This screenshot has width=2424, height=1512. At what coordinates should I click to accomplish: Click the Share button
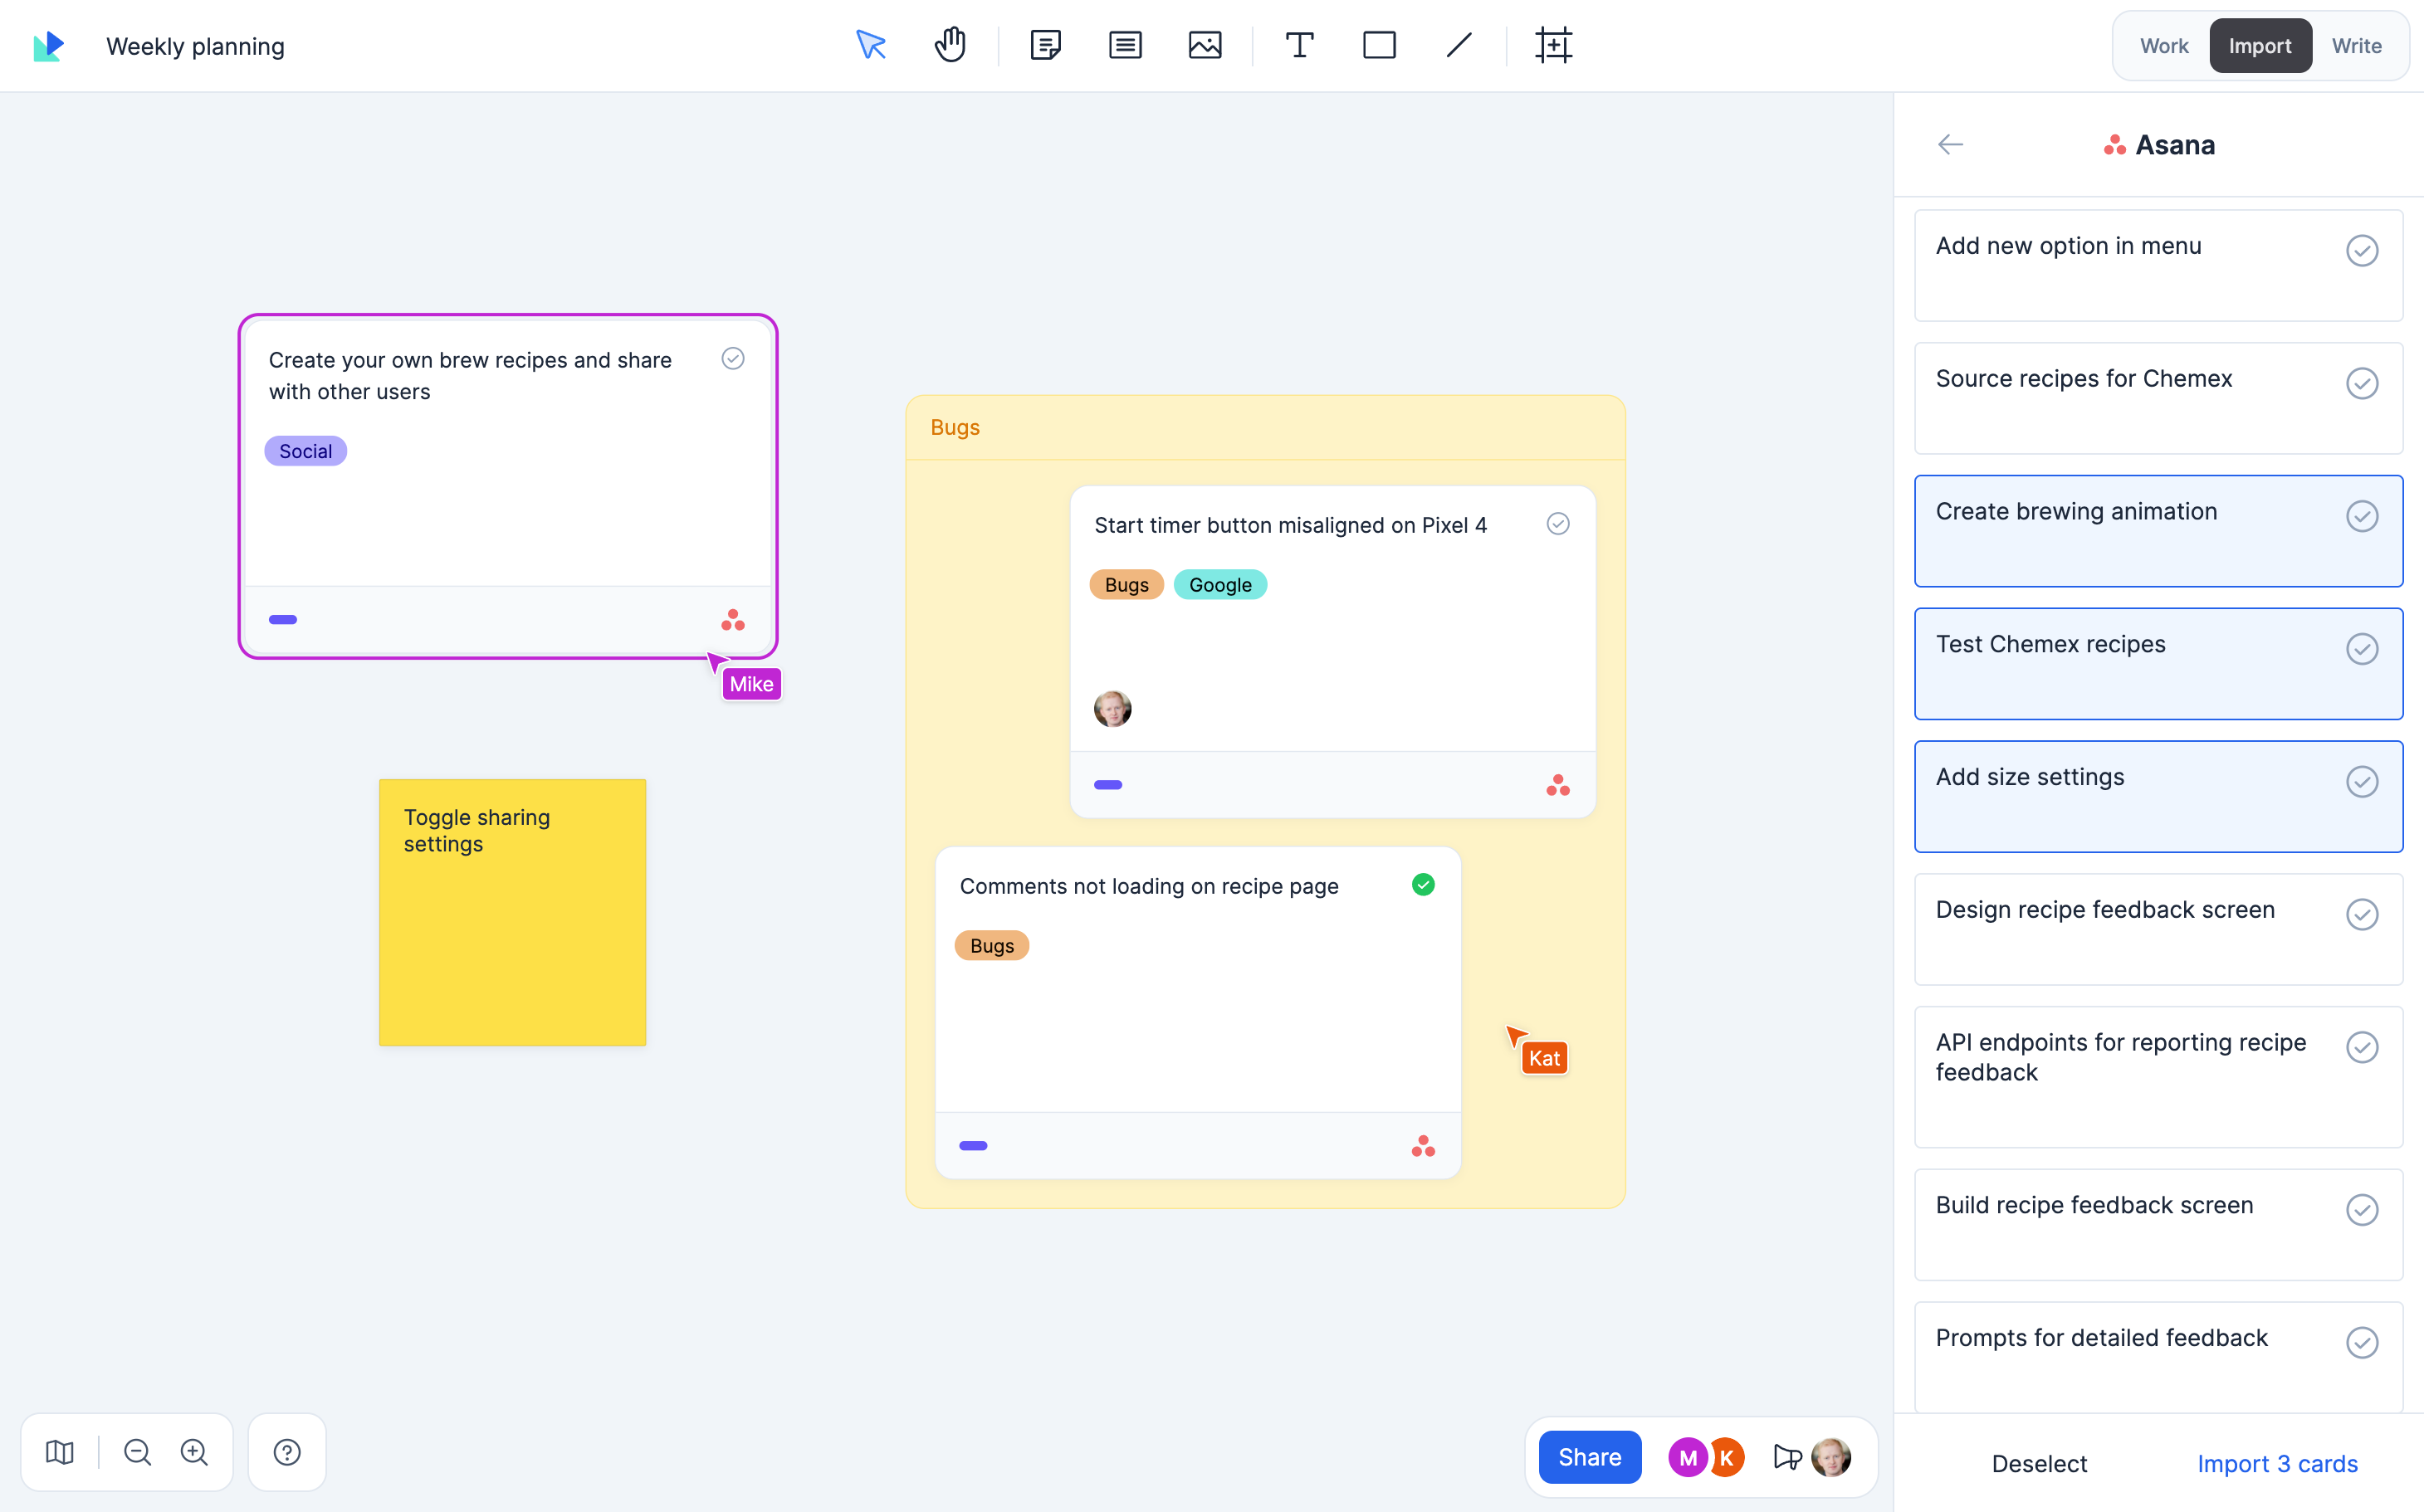click(1590, 1457)
